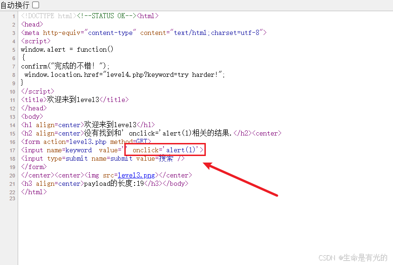This screenshot has width=393, height=265.
Task: Click the closing </script> tag on line 10
Action: click(x=38, y=91)
